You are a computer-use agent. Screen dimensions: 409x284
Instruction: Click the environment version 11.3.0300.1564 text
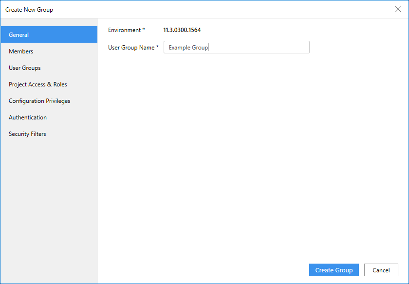(x=182, y=30)
